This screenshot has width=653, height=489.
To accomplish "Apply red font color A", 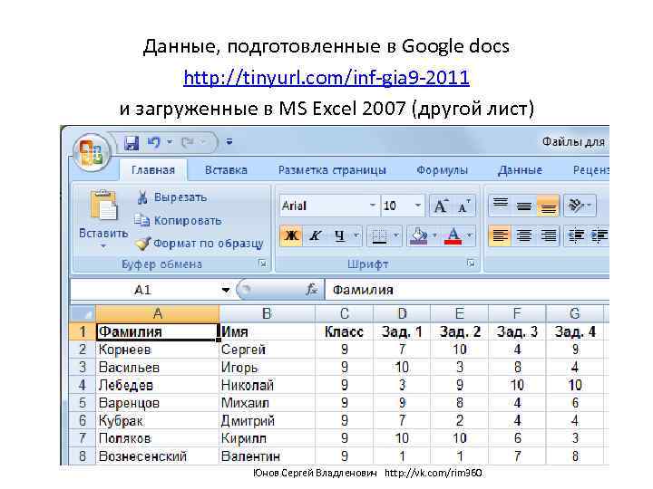I will click(x=453, y=235).
